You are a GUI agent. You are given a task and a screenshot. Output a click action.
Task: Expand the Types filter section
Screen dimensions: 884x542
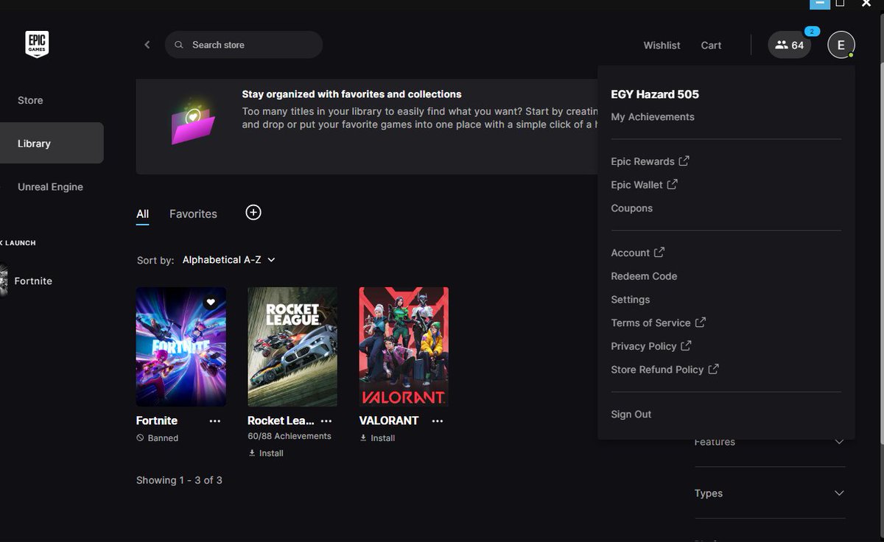pyautogui.click(x=770, y=493)
